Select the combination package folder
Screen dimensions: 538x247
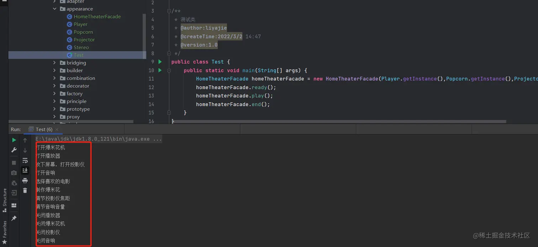(78, 78)
